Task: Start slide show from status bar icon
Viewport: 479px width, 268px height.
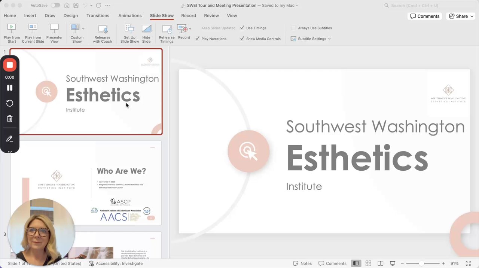Action: [x=393, y=264]
